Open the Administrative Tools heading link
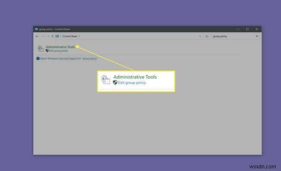Screen dimensions: 281x171 point(60,47)
